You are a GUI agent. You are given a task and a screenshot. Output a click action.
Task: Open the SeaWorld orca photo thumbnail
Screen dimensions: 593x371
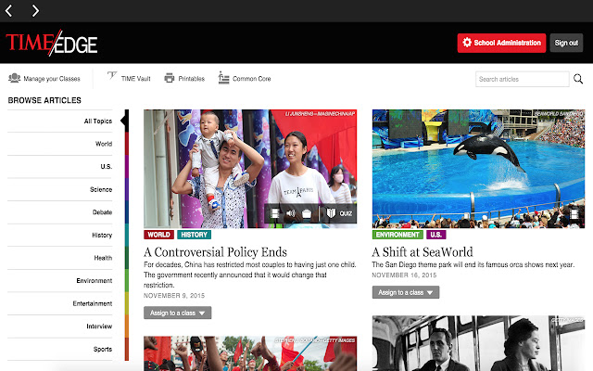478,169
